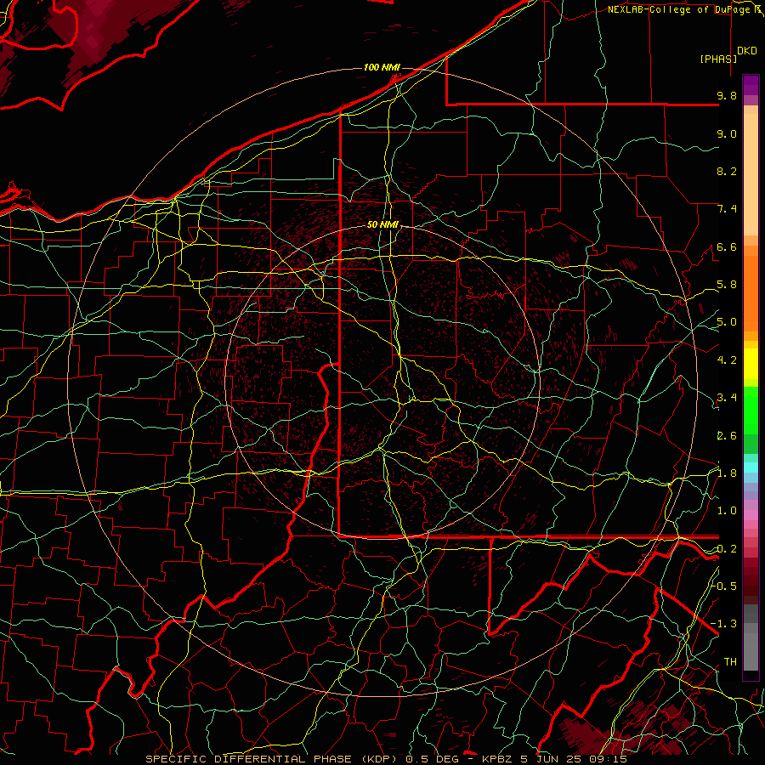Click the 4.2 value on the scale
The height and width of the screenshot is (765, 765).
[x=727, y=360]
